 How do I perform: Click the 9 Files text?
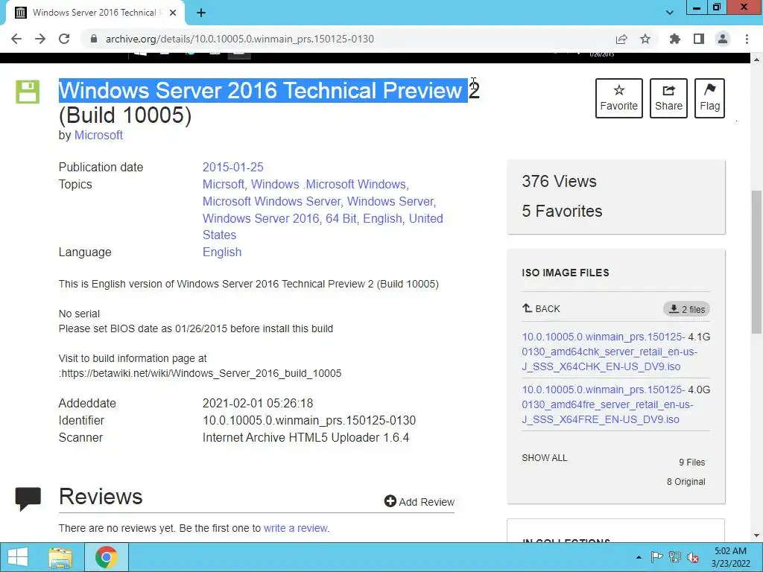(692, 463)
